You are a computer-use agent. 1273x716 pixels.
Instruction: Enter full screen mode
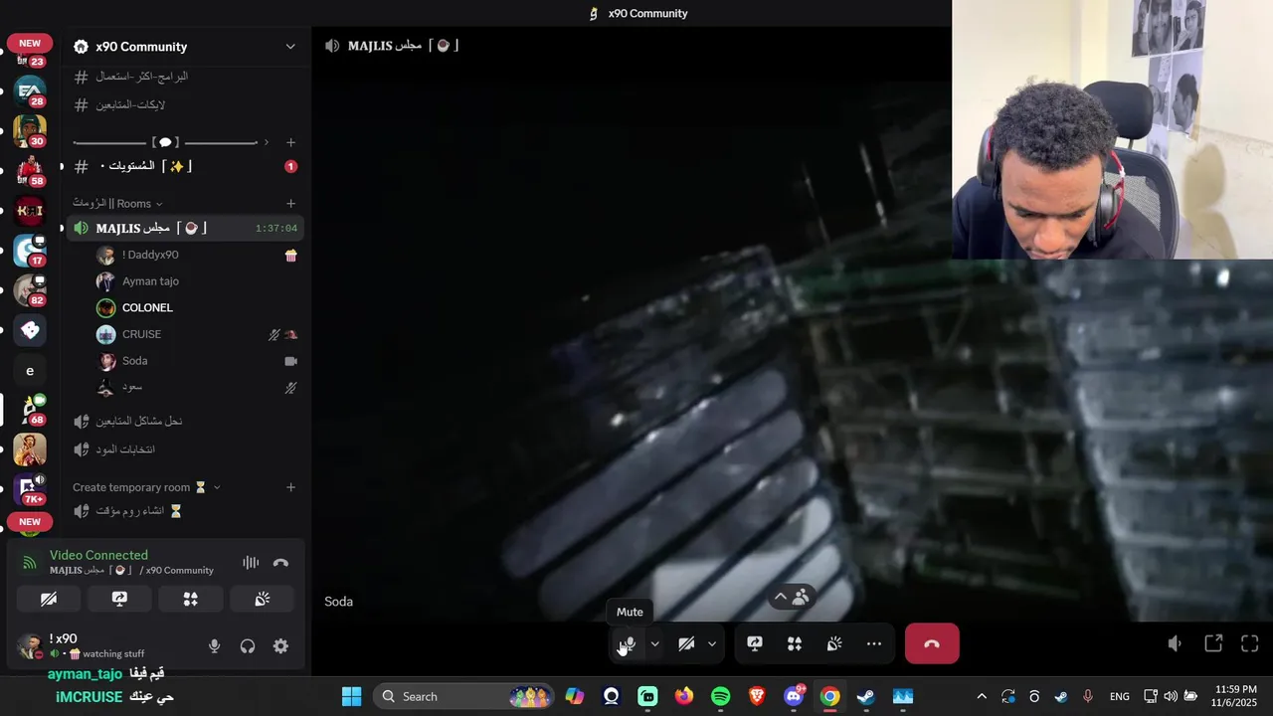(1250, 644)
